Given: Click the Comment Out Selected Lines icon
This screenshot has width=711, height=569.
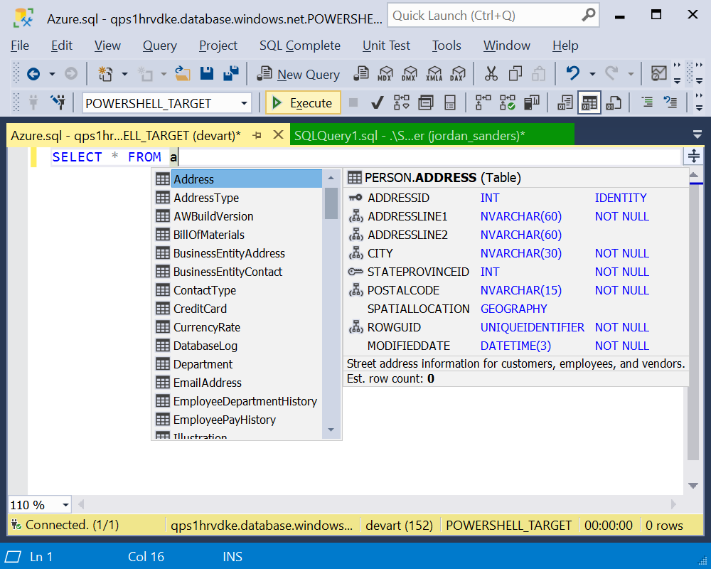Looking at the screenshot, I should 647,102.
